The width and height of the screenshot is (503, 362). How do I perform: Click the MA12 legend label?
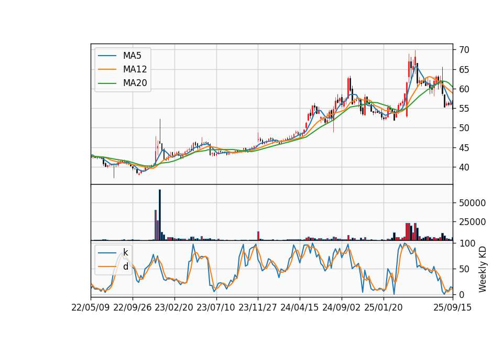click(135, 69)
